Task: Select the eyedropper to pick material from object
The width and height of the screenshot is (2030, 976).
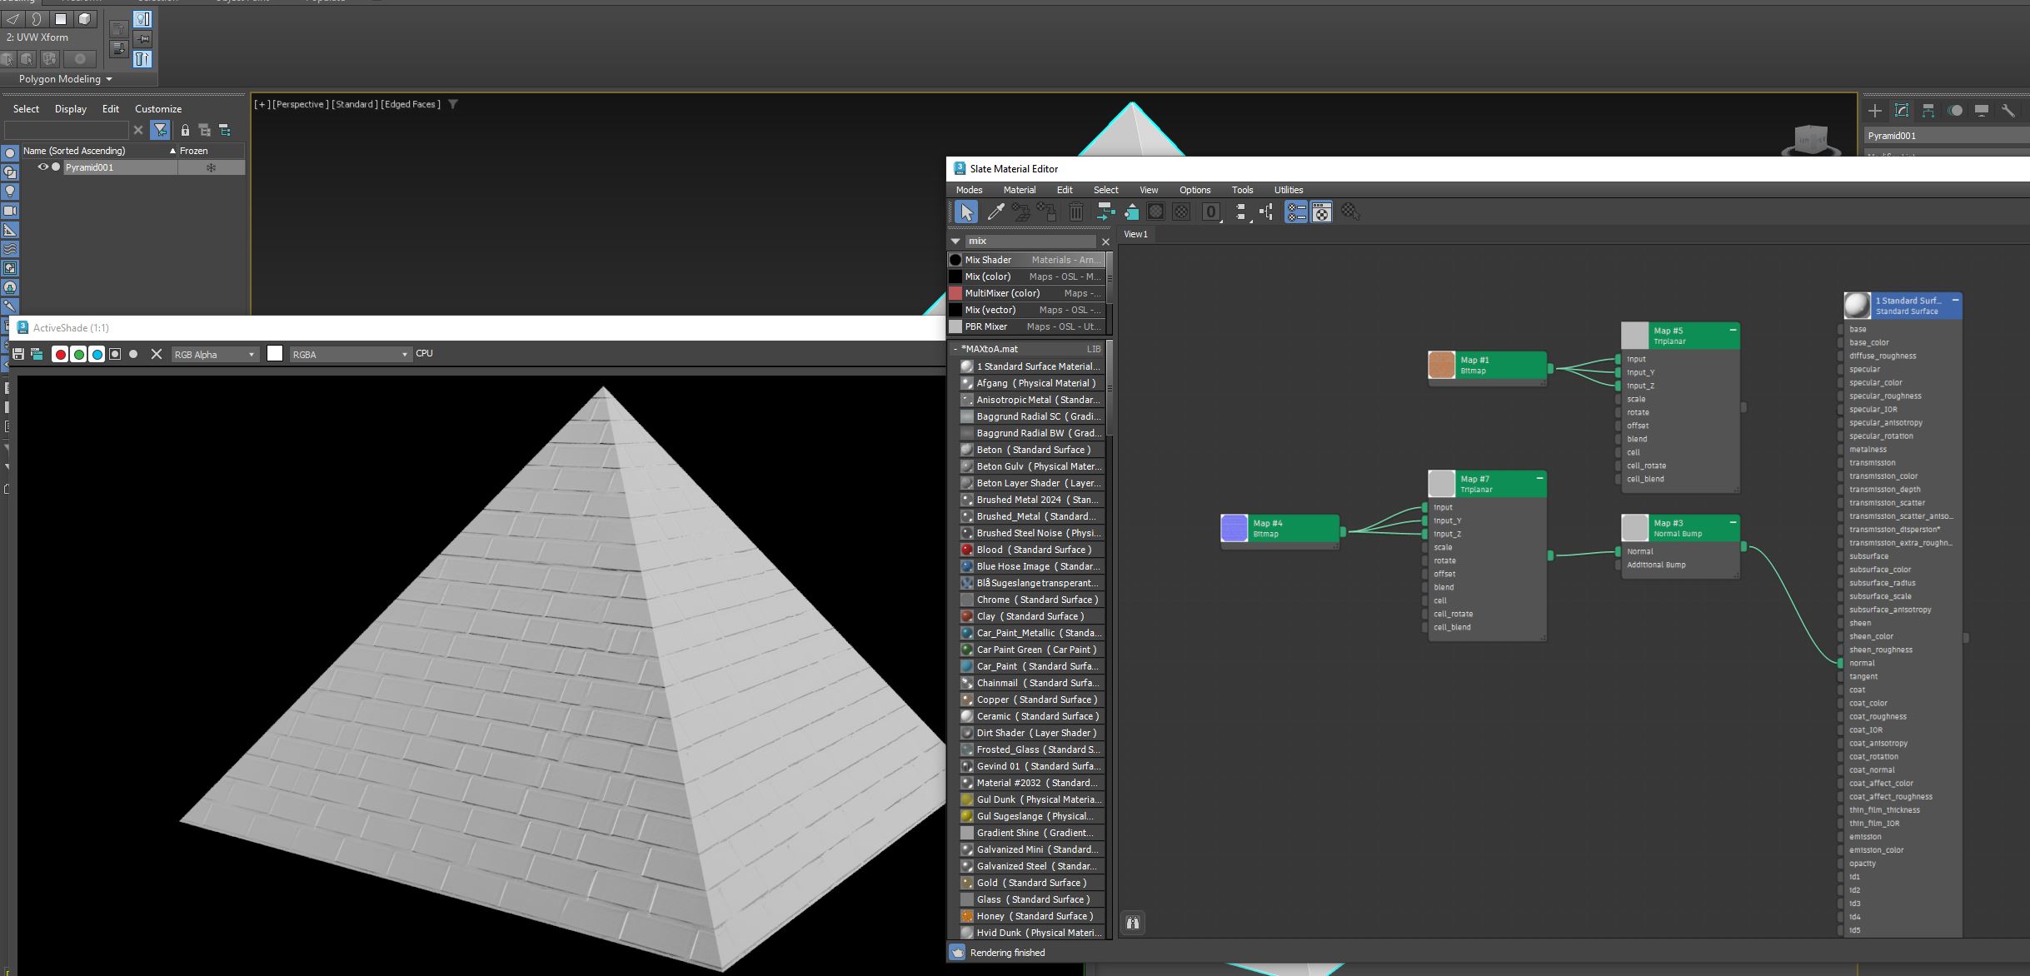Action: click(x=995, y=212)
